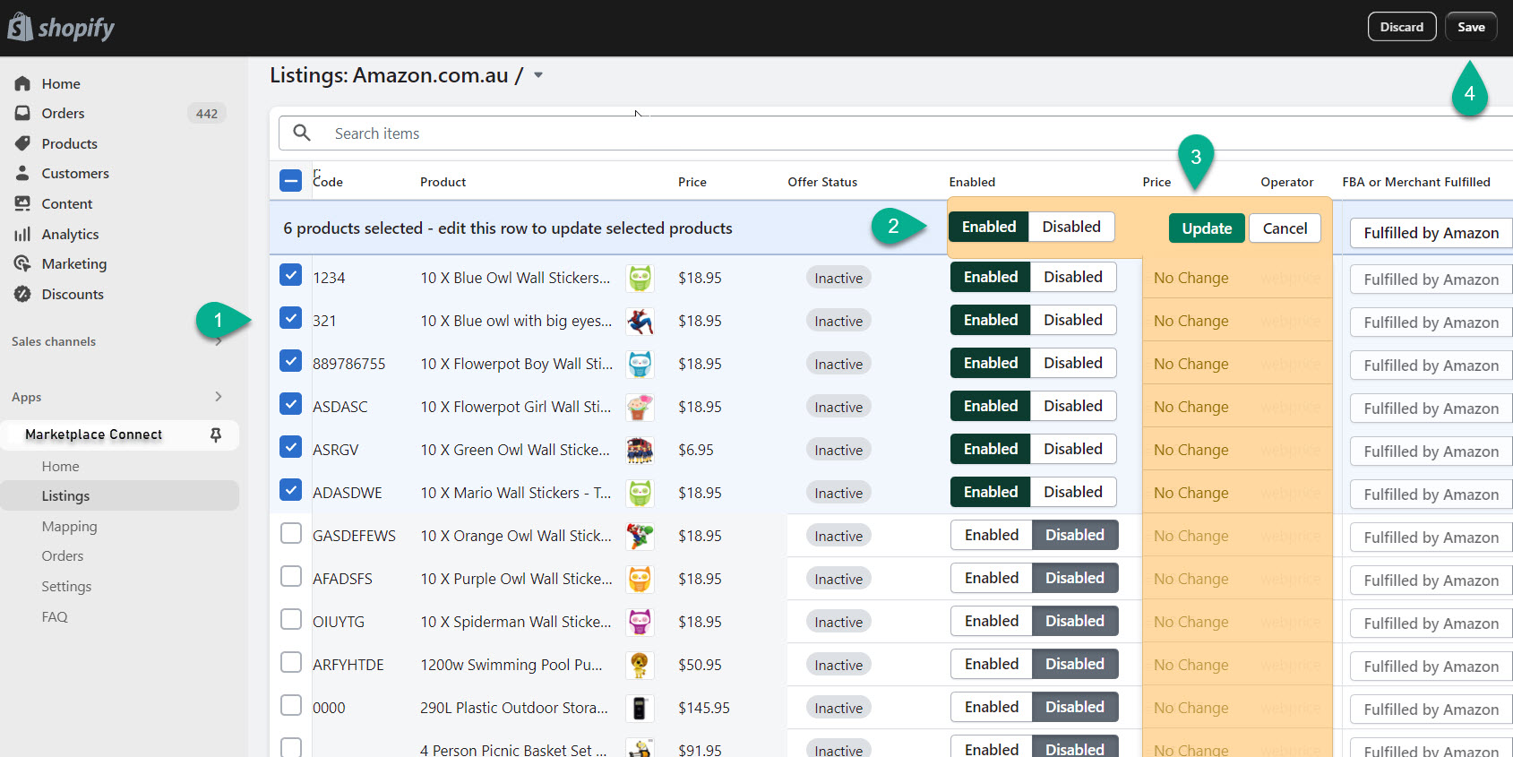Enable the GASDEFEWS listing
Viewport: 1513px width, 757px height.
point(992,535)
